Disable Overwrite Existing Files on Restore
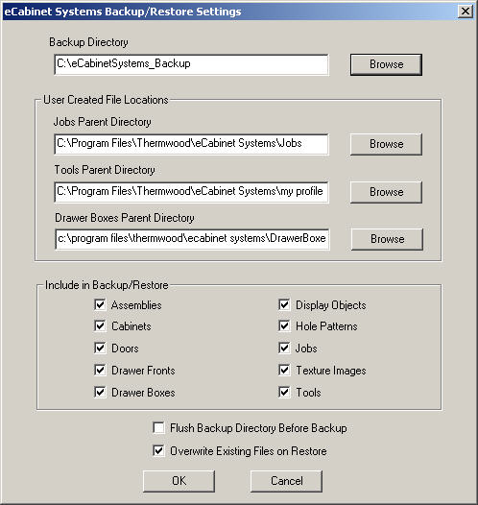The image size is (478, 505). pos(158,450)
